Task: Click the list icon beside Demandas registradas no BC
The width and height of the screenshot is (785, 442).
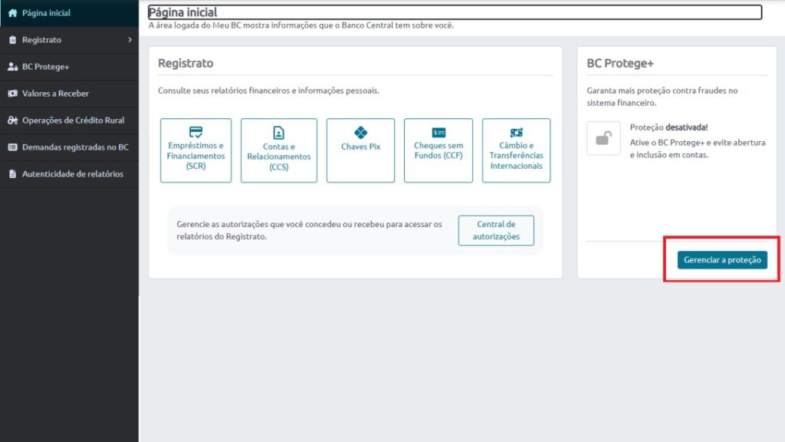Action: coord(12,147)
